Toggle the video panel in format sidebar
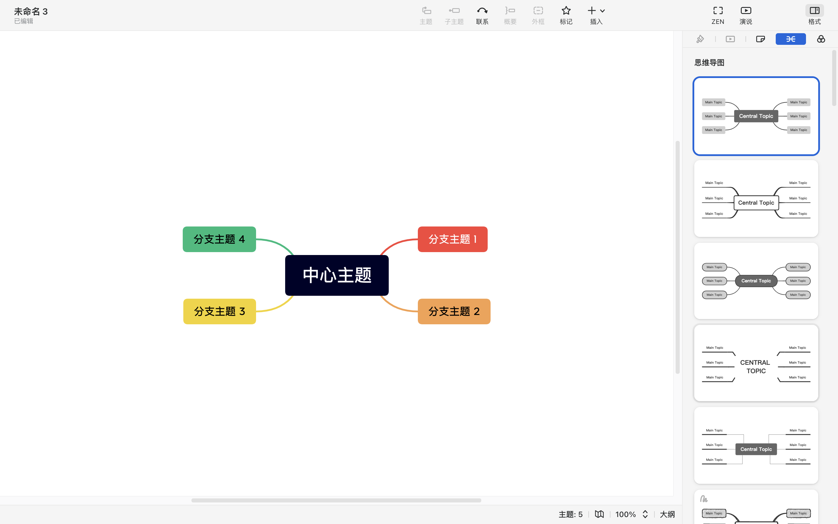The width and height of the screenshot is (838, 524). (x=730, y=39)
